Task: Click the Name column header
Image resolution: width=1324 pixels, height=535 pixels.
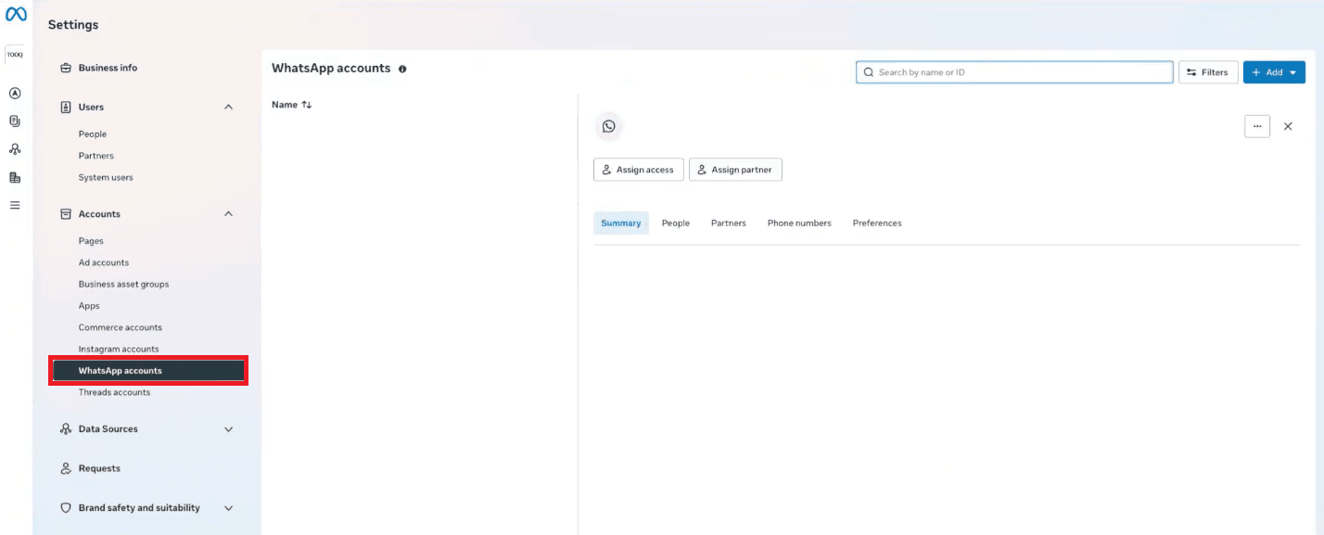Action: [285, 105]
